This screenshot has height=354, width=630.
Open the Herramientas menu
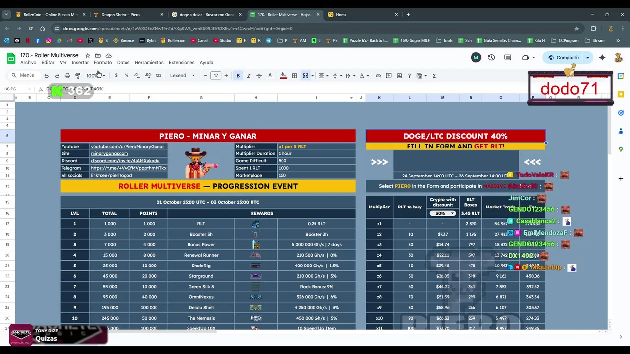click(x=149, y=63)
